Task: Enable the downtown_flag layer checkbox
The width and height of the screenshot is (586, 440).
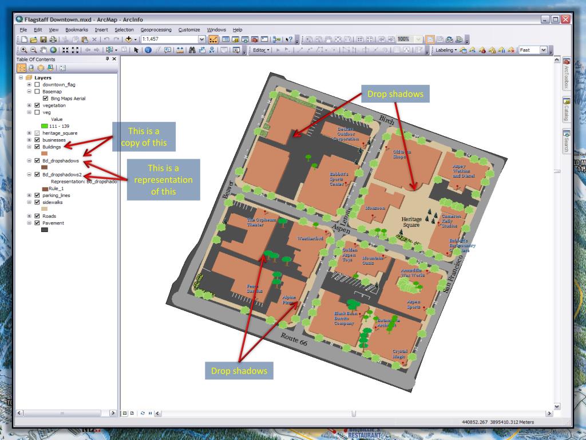Action: (37, 85)
